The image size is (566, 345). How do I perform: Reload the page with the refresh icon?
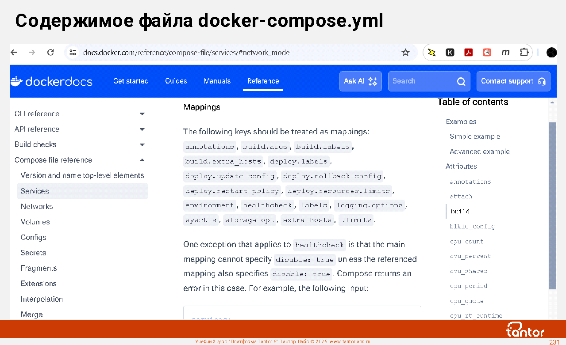coord(50,53)
